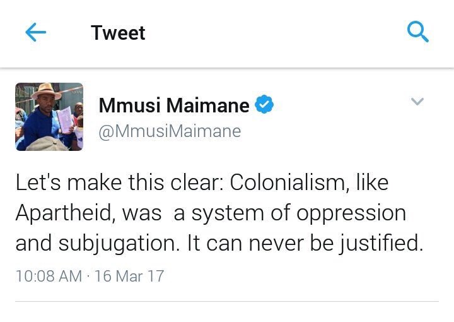The width and height of the screenshot is (454, 322).
Task: Open search with the magnifier icon
Action: [x=418, y=32]
